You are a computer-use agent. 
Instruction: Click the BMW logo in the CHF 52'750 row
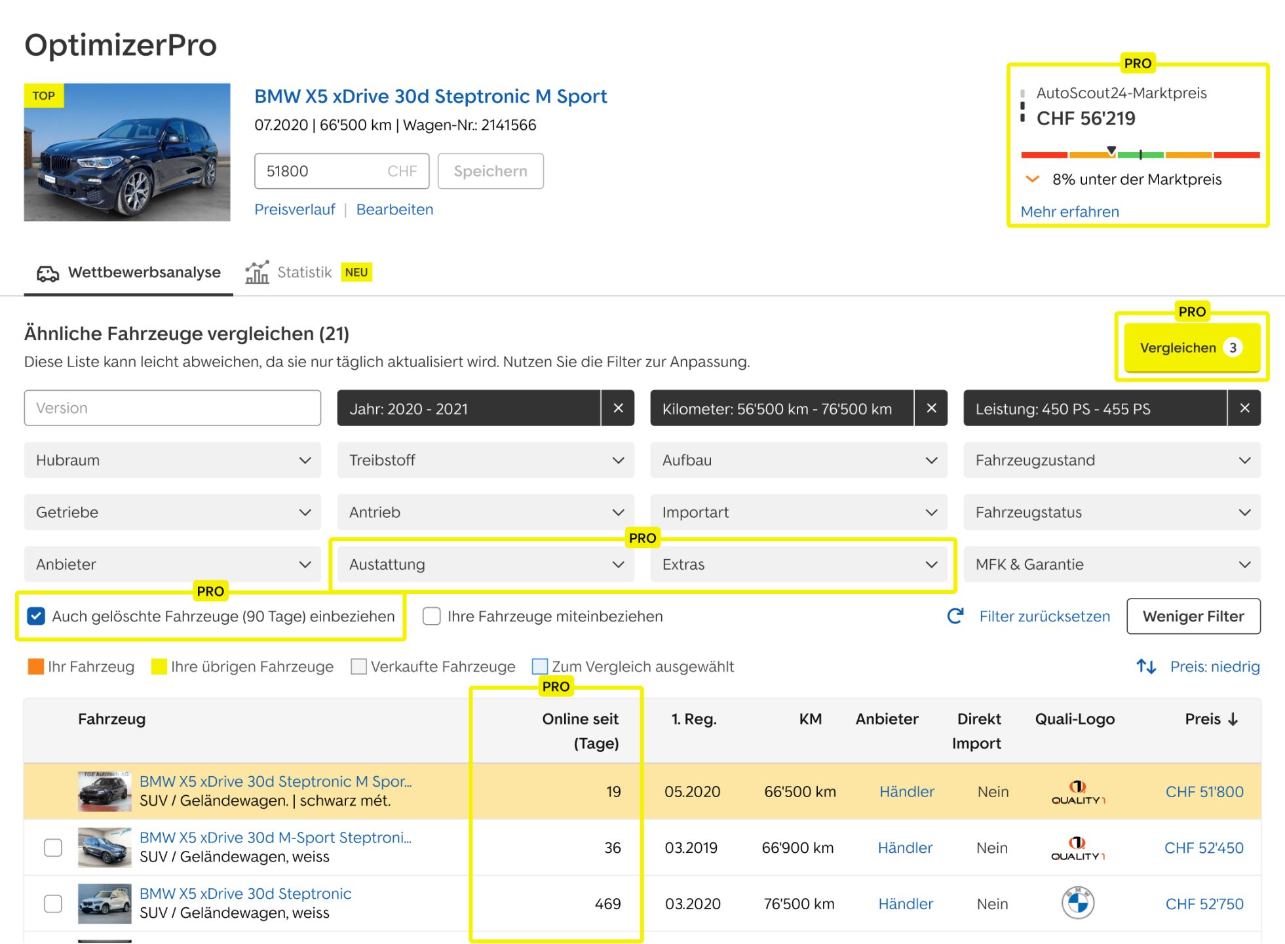(1078, 903)
